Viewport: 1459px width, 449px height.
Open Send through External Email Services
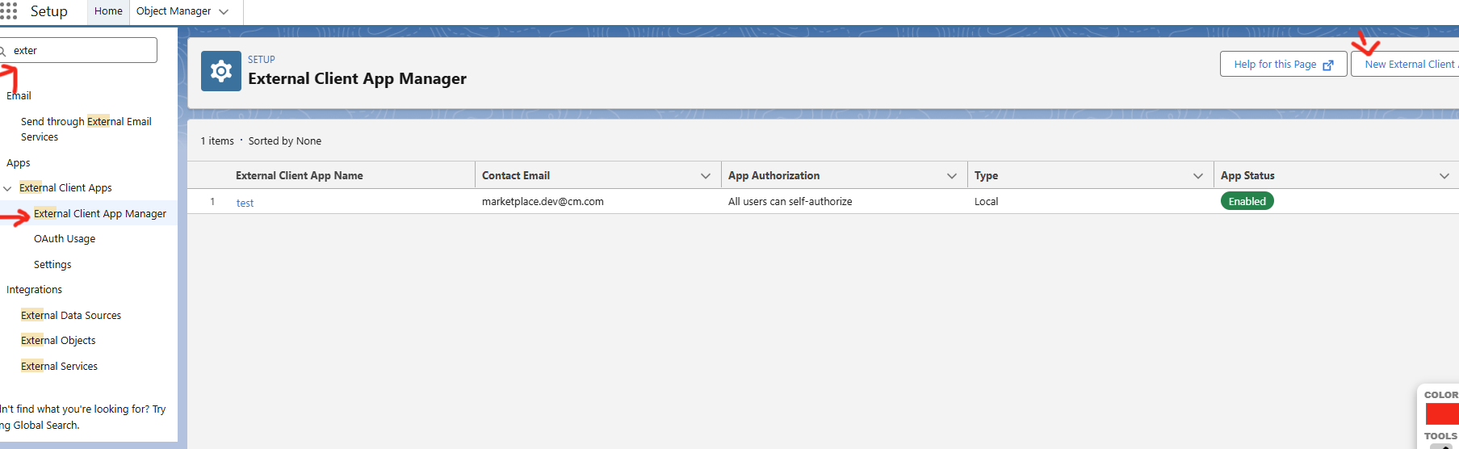86,129
